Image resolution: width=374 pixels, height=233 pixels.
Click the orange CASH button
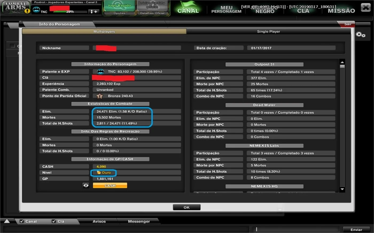pos(110,186)
